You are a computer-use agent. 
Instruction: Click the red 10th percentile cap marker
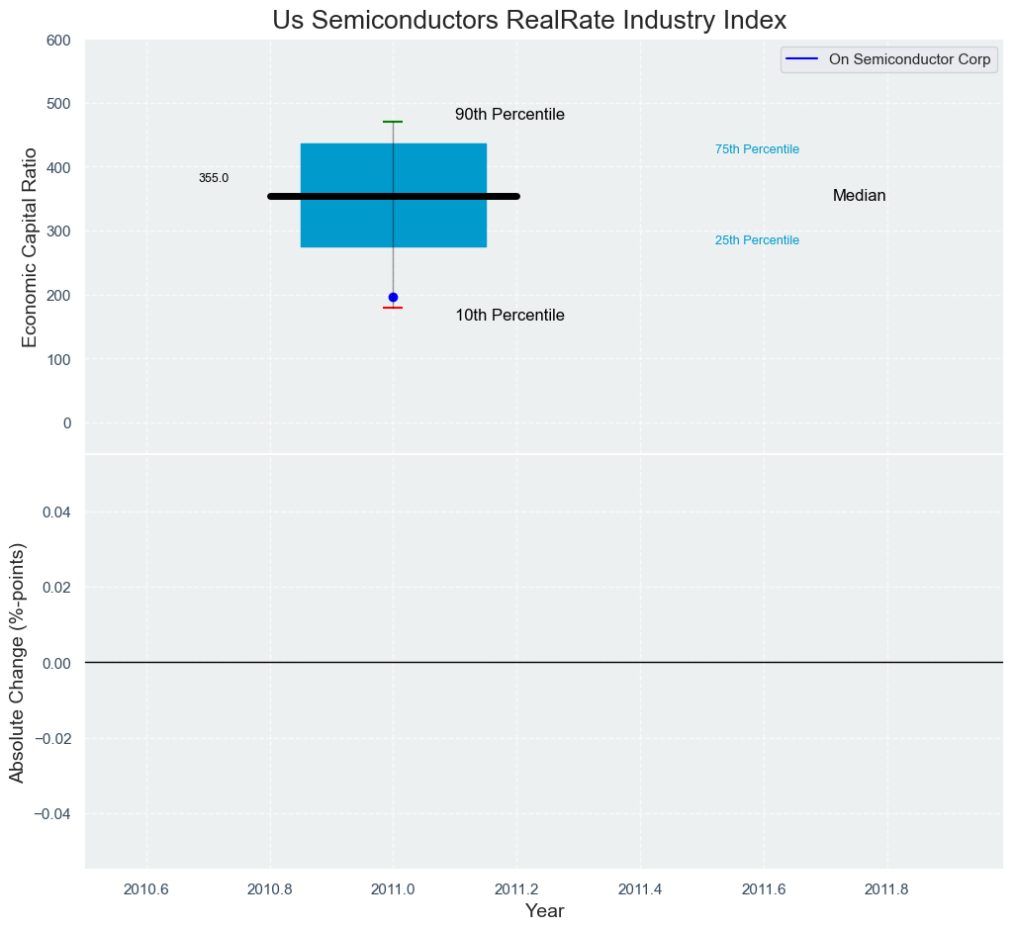click(x=393, y=308)
